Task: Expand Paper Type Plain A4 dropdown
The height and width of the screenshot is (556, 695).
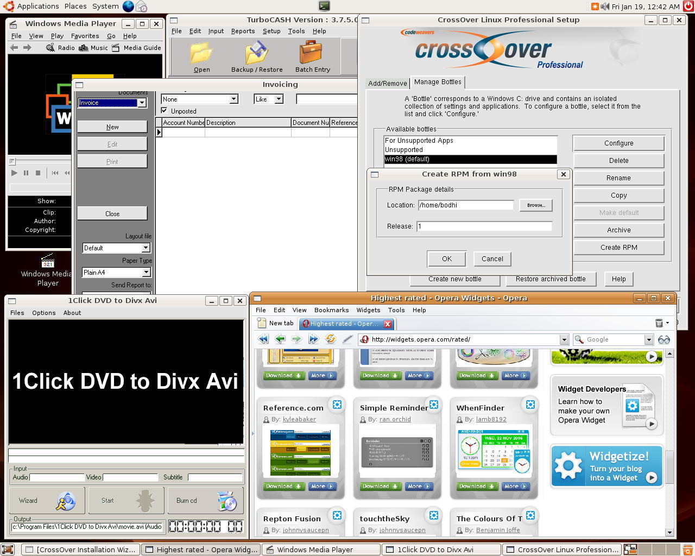Action: coord(146,272)
